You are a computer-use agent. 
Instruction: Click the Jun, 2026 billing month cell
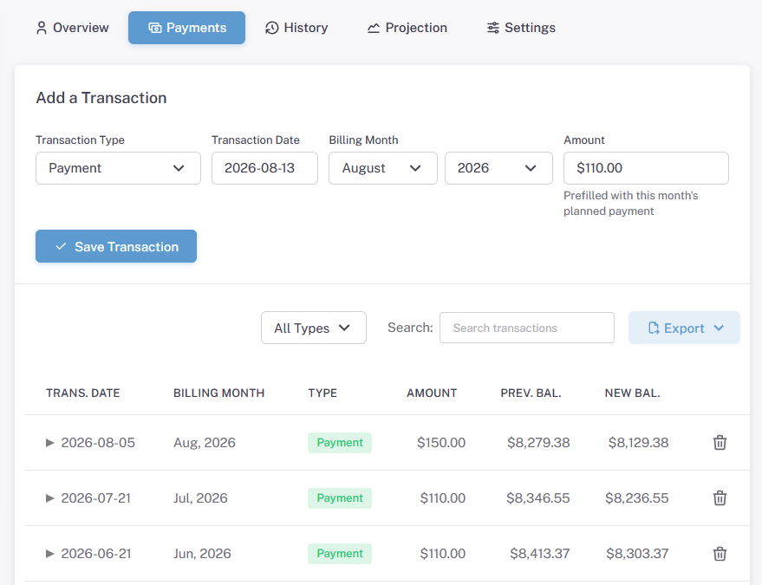pyautogui.click(x=202, y=554)
